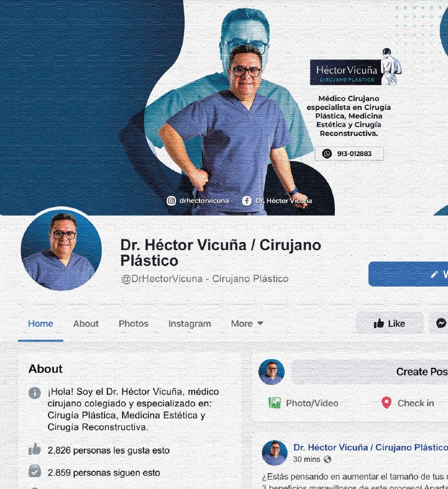Click the WhatsApp icon beside 913-012883
Screen dimensions: 448x489
point(327,154)
